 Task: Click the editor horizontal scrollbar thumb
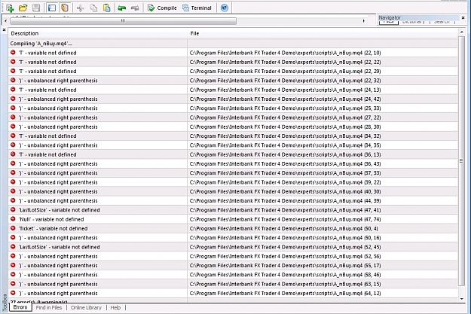coord(123,21)
